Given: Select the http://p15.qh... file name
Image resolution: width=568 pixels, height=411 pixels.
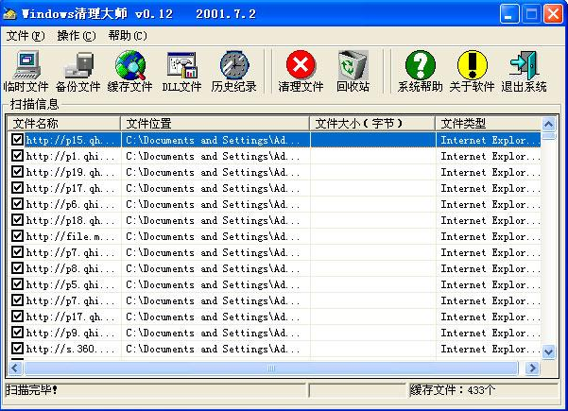Looking at the screenshot, I should click(x=71, y=140).
